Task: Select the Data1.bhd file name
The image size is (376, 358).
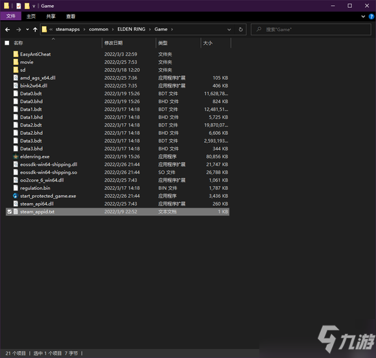Action: pyautogui.click(x=31, y=117)
